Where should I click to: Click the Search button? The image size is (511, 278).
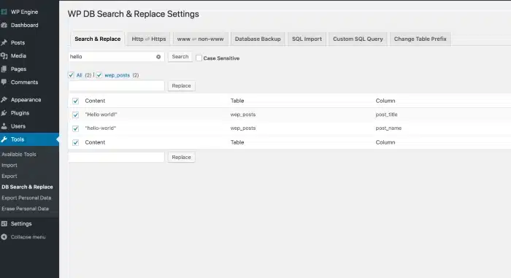pos(180,57)
